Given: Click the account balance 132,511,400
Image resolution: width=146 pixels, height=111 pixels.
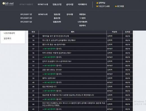Looking at the screenshot, I should point(104,6).
